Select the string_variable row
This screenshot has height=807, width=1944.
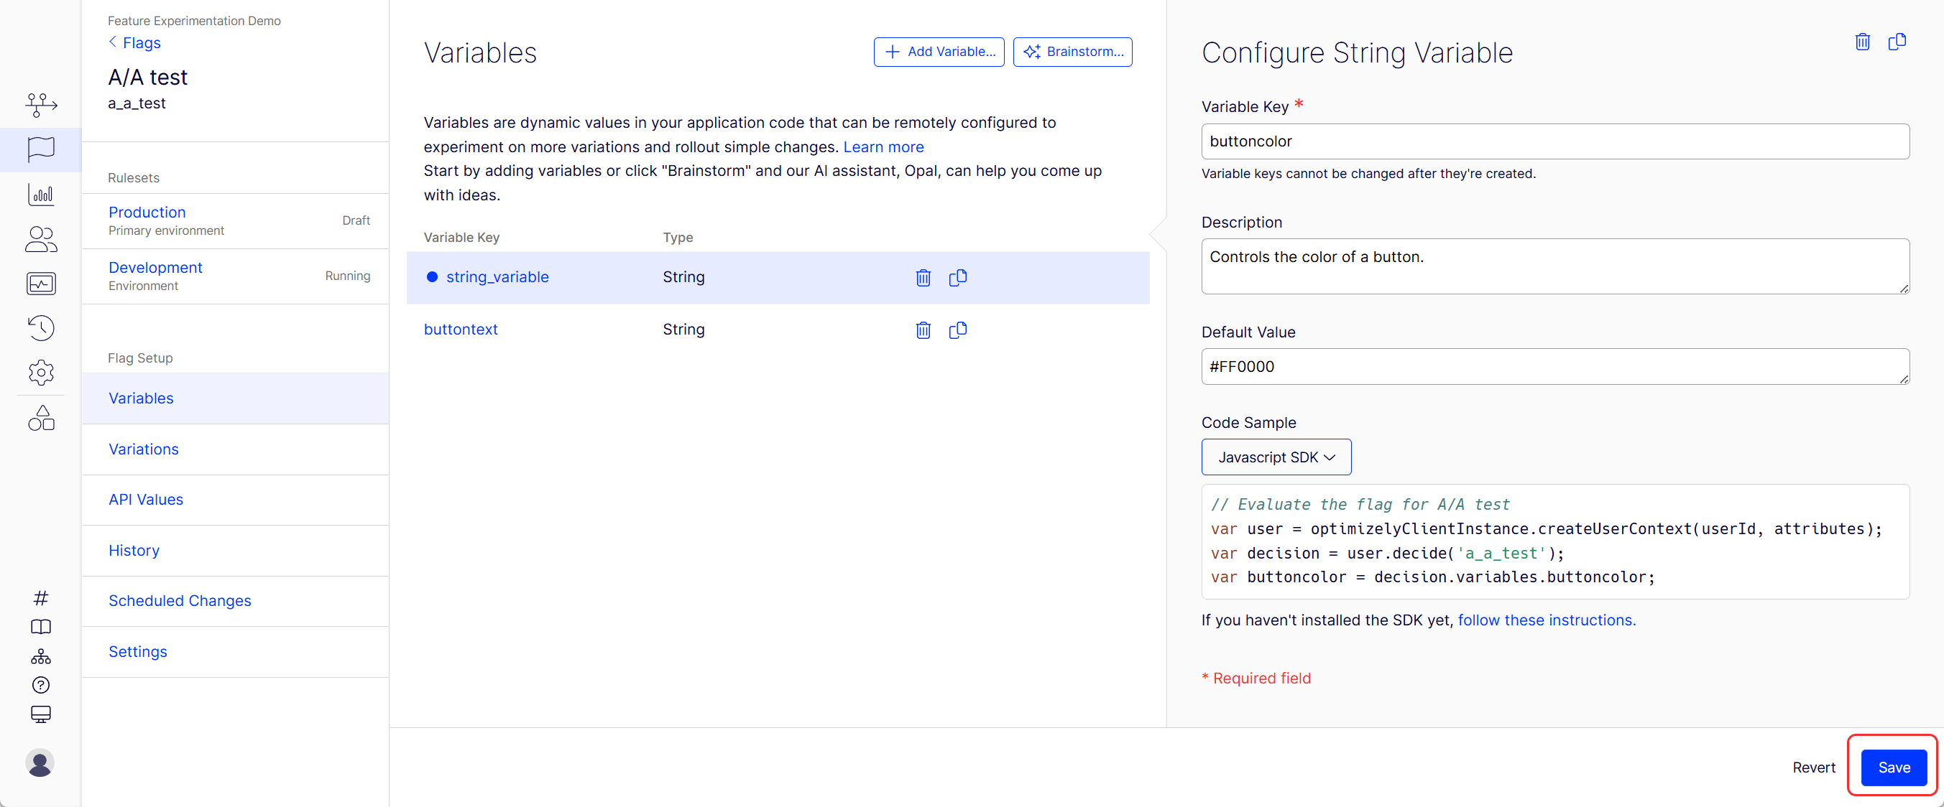pyautogui.click(x=778, y=278)
